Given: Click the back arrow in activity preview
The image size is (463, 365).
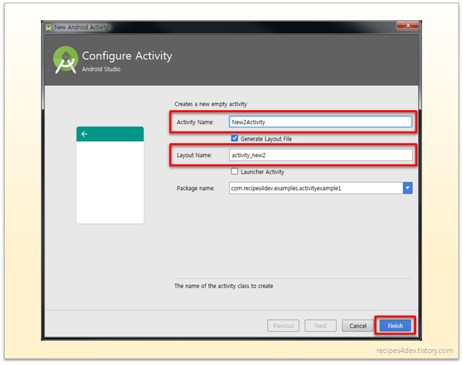Looking at the screenshot, I should (x=84, y=134).
